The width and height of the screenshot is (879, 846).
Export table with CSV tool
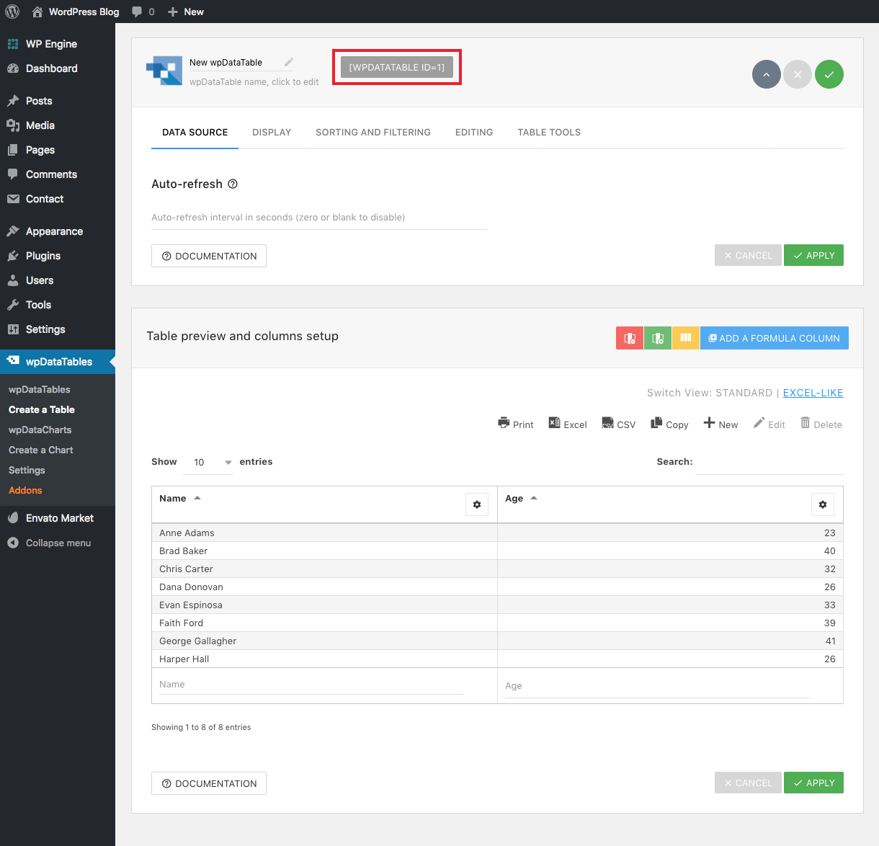point(619,424)
